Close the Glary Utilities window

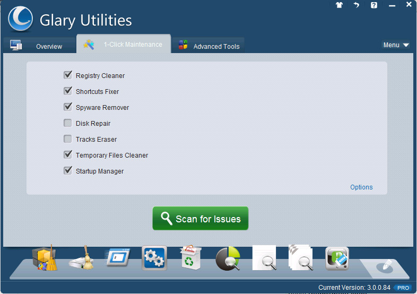(x=409, y=4)
